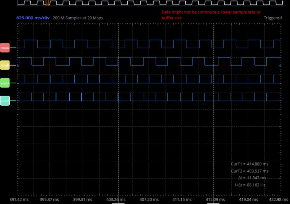The height and width of the screenshot is (204, 290).
Task: Click the sample rate info '200 M Samples at 20 Msps'
Action: coord(78,18)
